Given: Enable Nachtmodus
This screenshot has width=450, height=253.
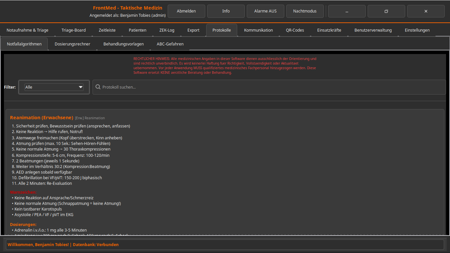Looking at the screenshot, I should (305, 11).
